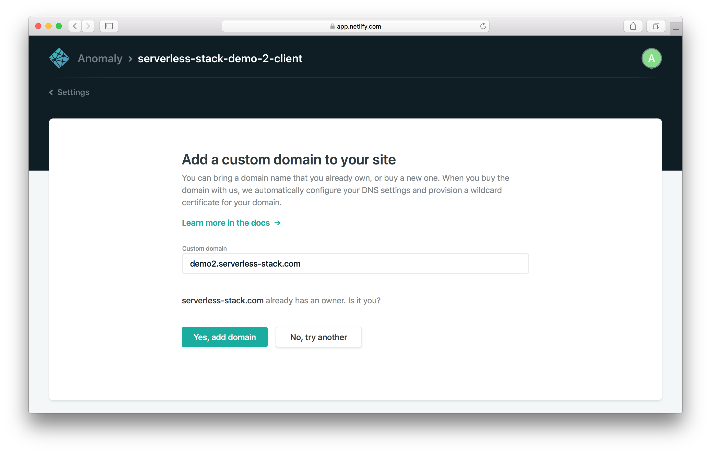The image size is (711, 454).
Task: Click serverless-stack-demo-2-client site breadcrumb
Action: [x=220, y=58]
